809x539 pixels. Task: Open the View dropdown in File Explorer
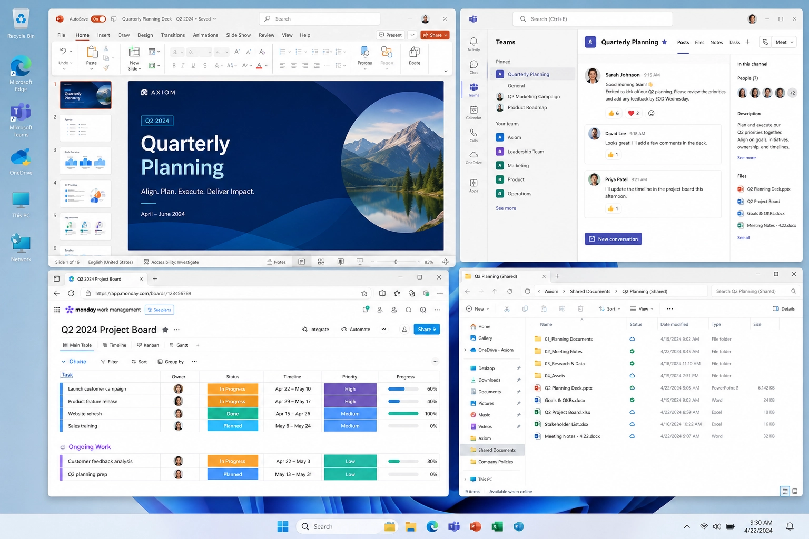point(642,308)
